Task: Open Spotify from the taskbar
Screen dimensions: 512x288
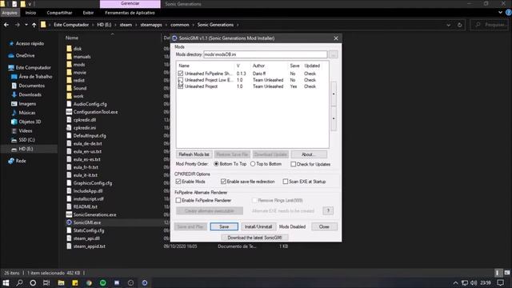Action: pyautogui.click(x=103, y=282)
